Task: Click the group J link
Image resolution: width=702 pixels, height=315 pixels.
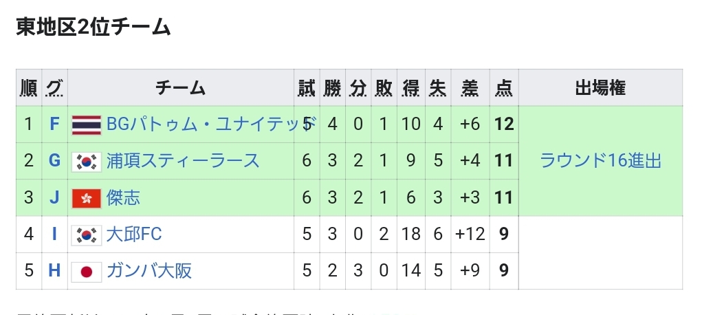Action: 55,198
